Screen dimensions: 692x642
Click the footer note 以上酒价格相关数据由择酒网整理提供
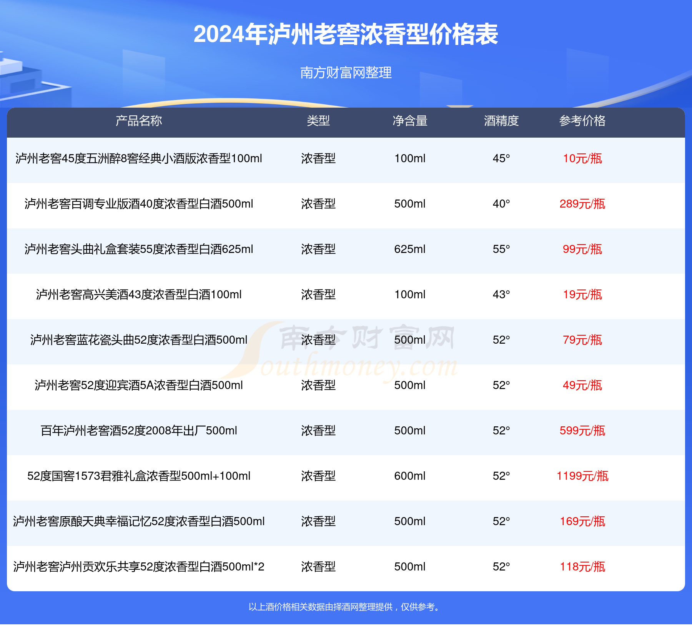point(320,607)
